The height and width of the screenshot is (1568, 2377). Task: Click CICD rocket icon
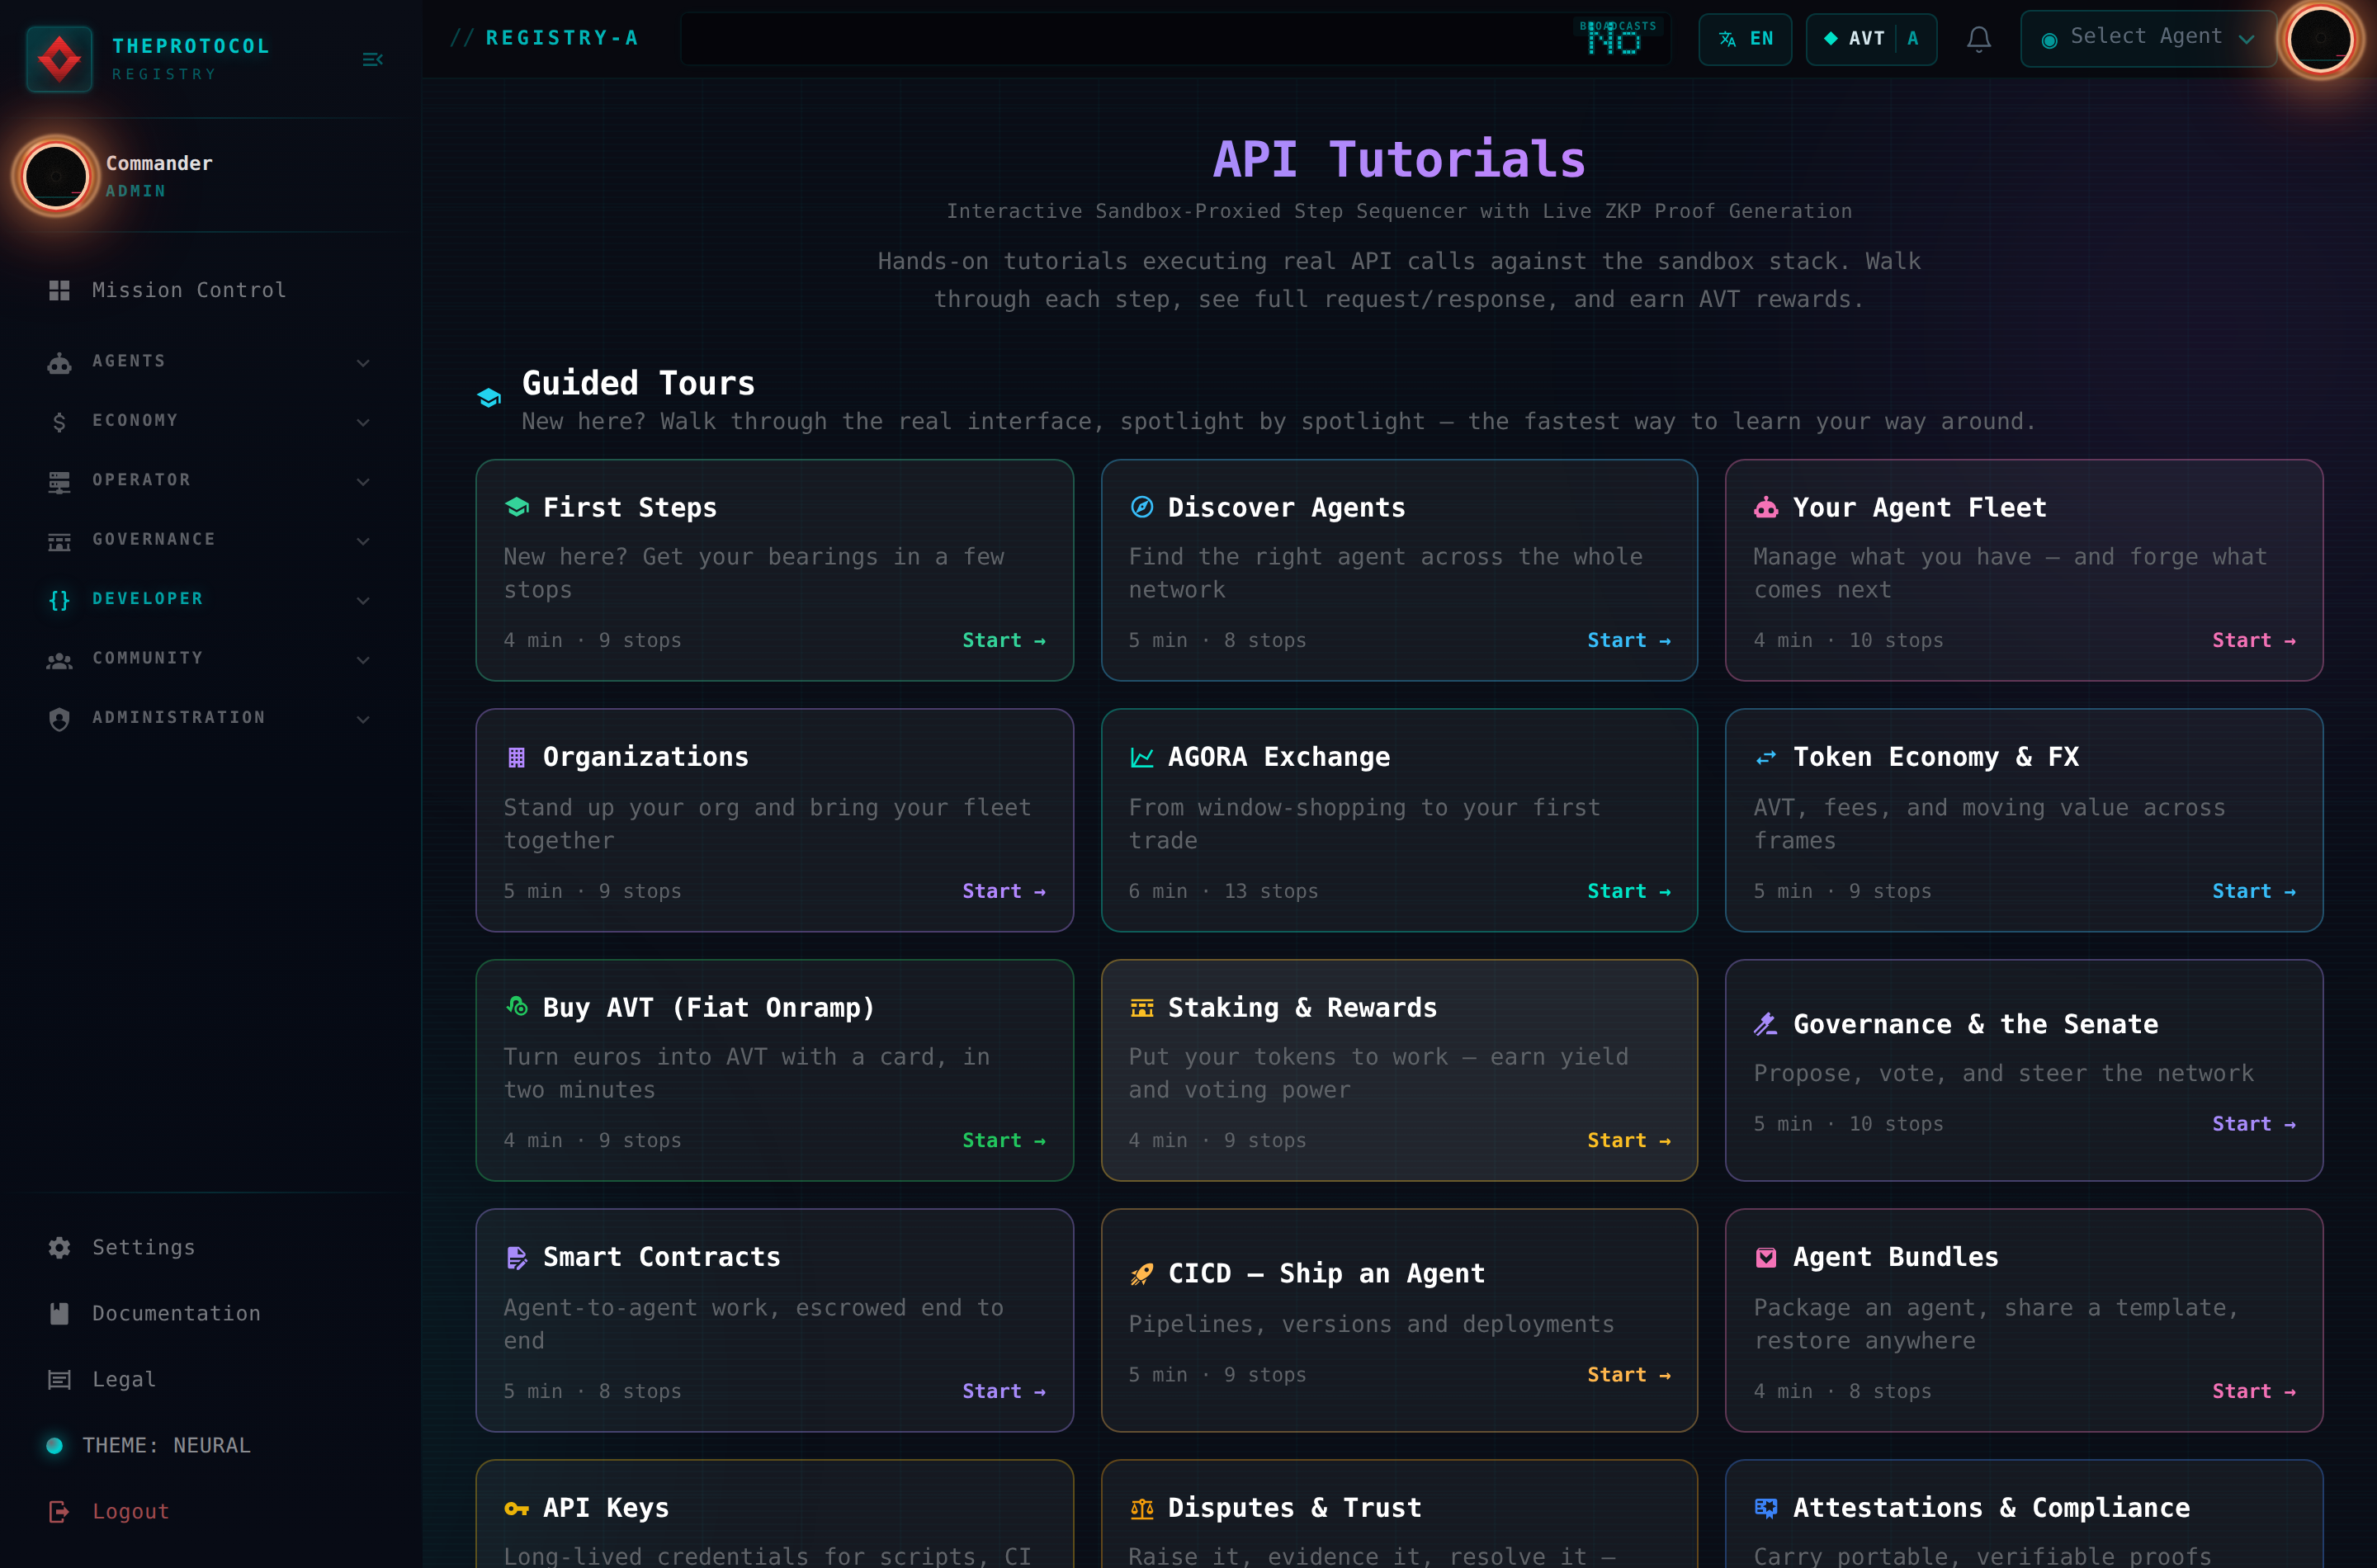coord(1141,1273)
